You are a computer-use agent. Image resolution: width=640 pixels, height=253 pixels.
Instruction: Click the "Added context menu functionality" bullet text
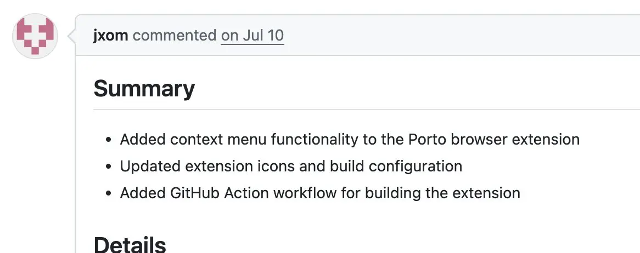[350, 140]
